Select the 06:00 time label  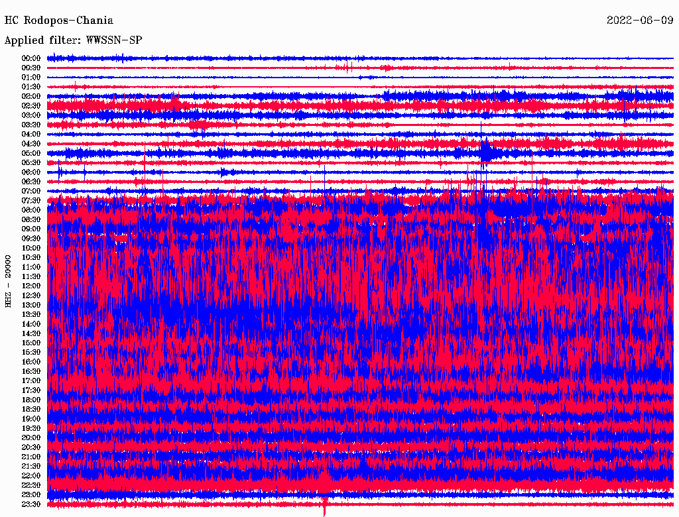click(x=31, y=172)
